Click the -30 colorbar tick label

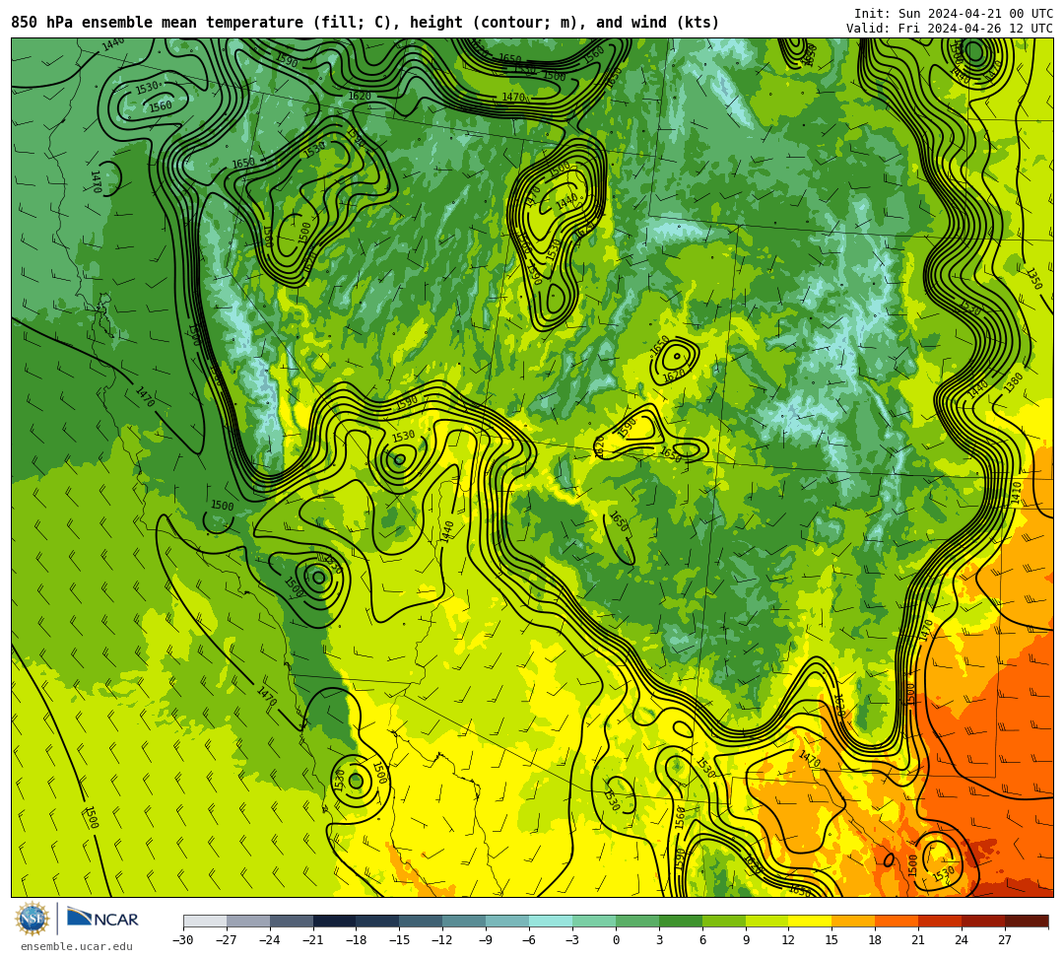[183, 940]
